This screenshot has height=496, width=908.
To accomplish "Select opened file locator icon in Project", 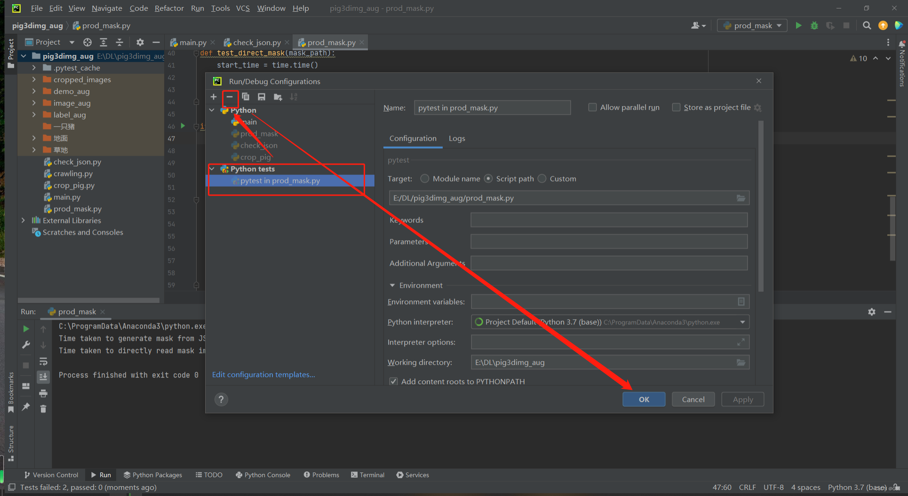I will (88, 42).
